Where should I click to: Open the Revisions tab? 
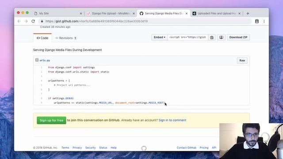coord(66,38)
